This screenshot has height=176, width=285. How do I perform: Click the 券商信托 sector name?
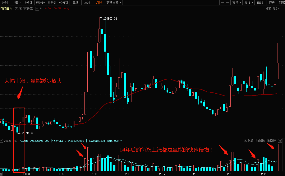[6, 8]
